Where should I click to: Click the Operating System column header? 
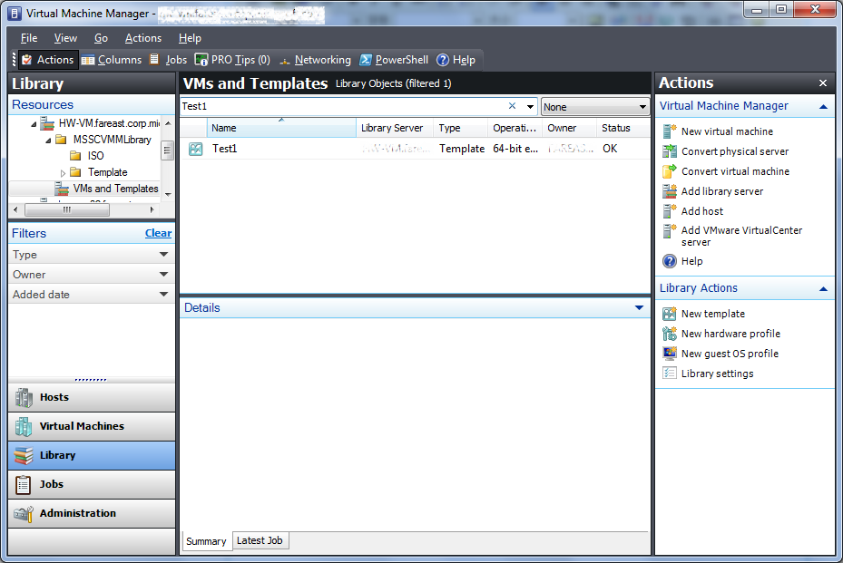[x=515, y=128]
